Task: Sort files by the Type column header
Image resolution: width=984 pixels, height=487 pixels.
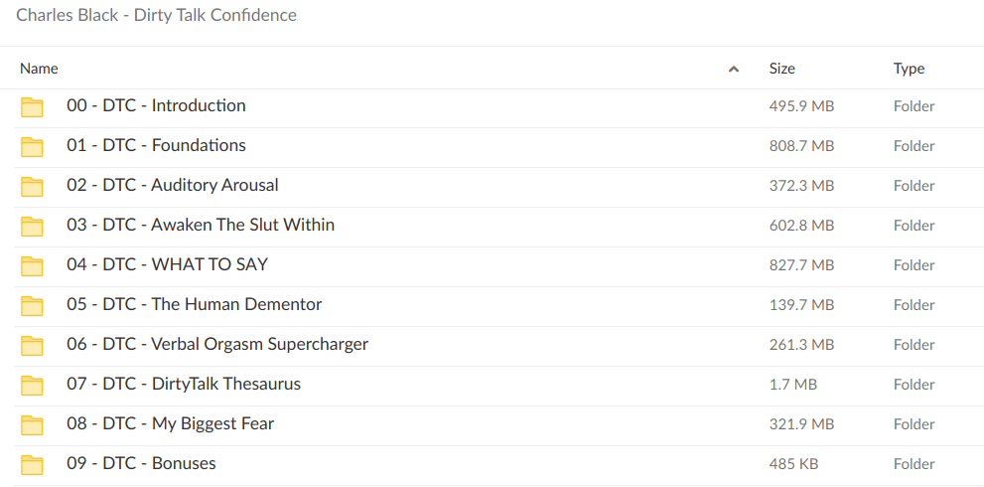Action: (909, 69)
